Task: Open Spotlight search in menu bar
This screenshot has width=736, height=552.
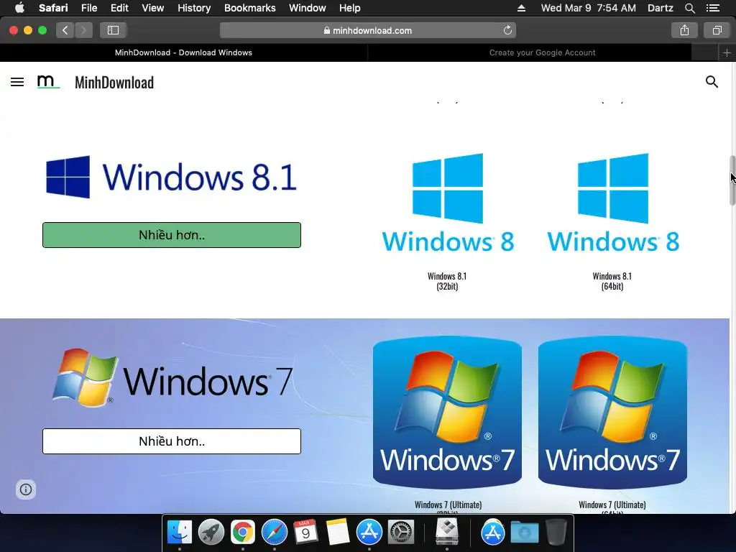Action: pyautogui.click(x=689, y=8)
